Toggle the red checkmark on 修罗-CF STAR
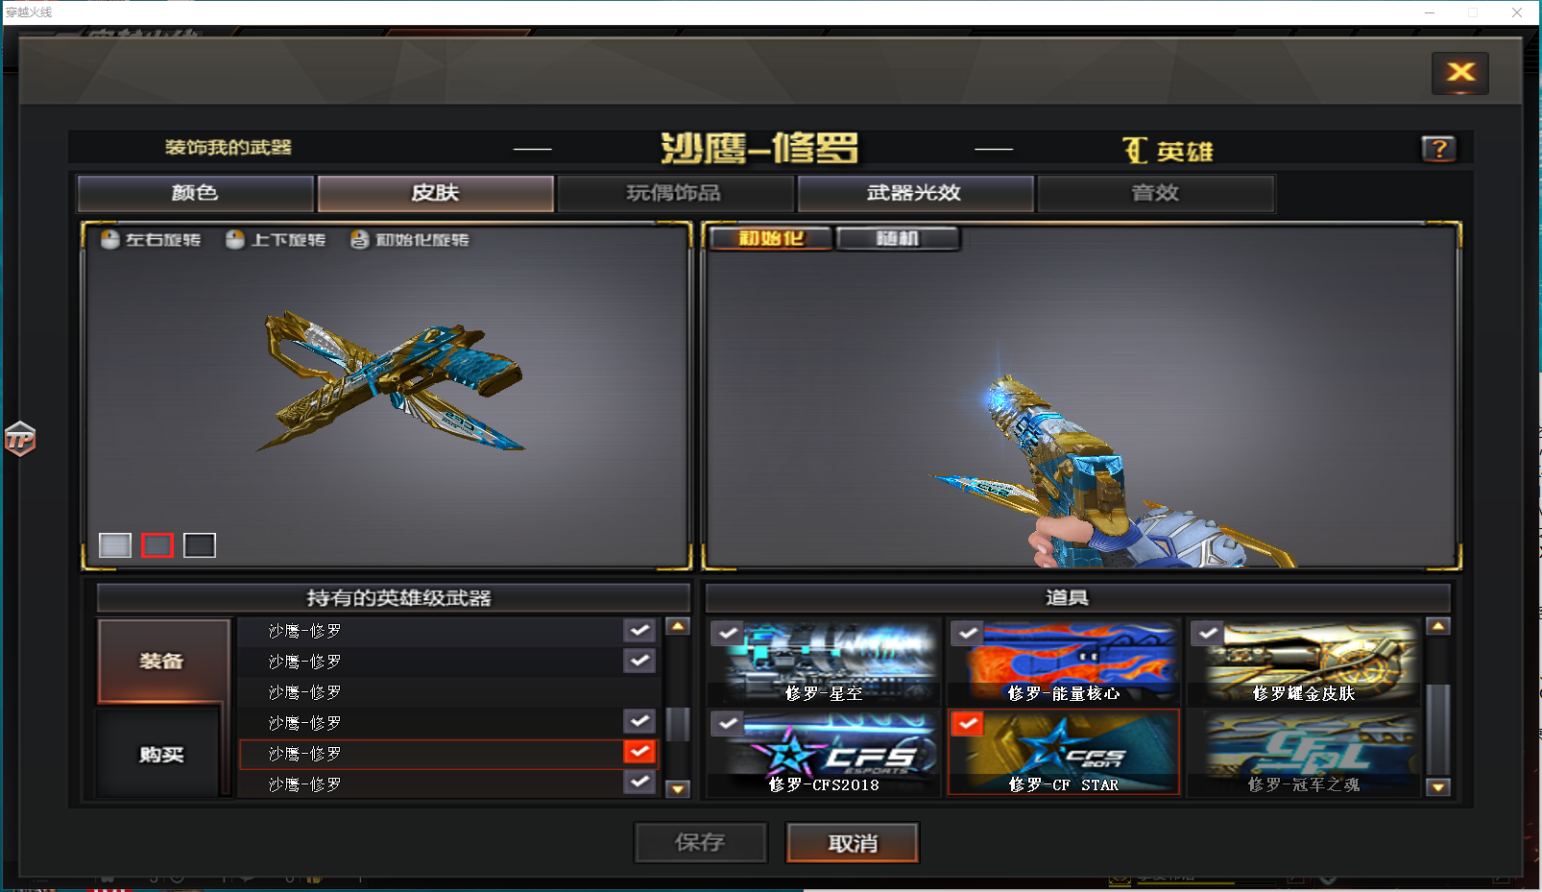 968,723
